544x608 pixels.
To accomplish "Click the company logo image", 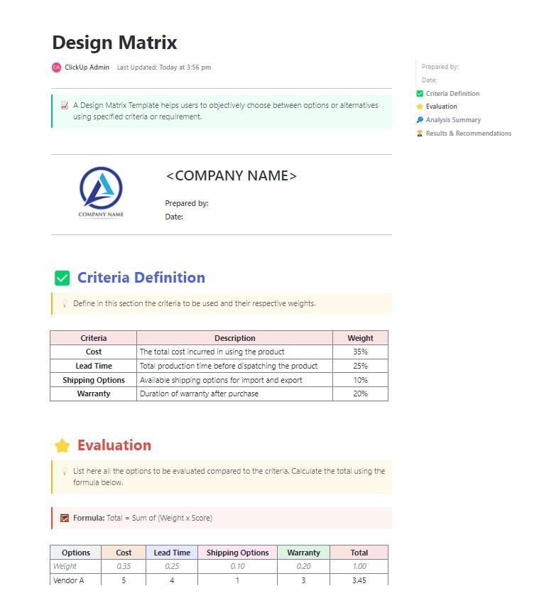I will [101, 192].
